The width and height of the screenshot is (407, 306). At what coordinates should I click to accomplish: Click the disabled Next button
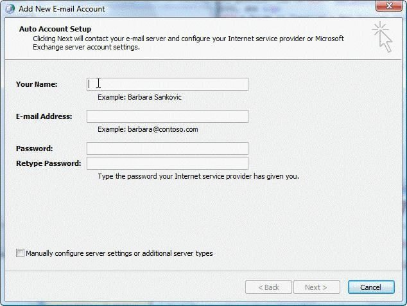point(316,287)
